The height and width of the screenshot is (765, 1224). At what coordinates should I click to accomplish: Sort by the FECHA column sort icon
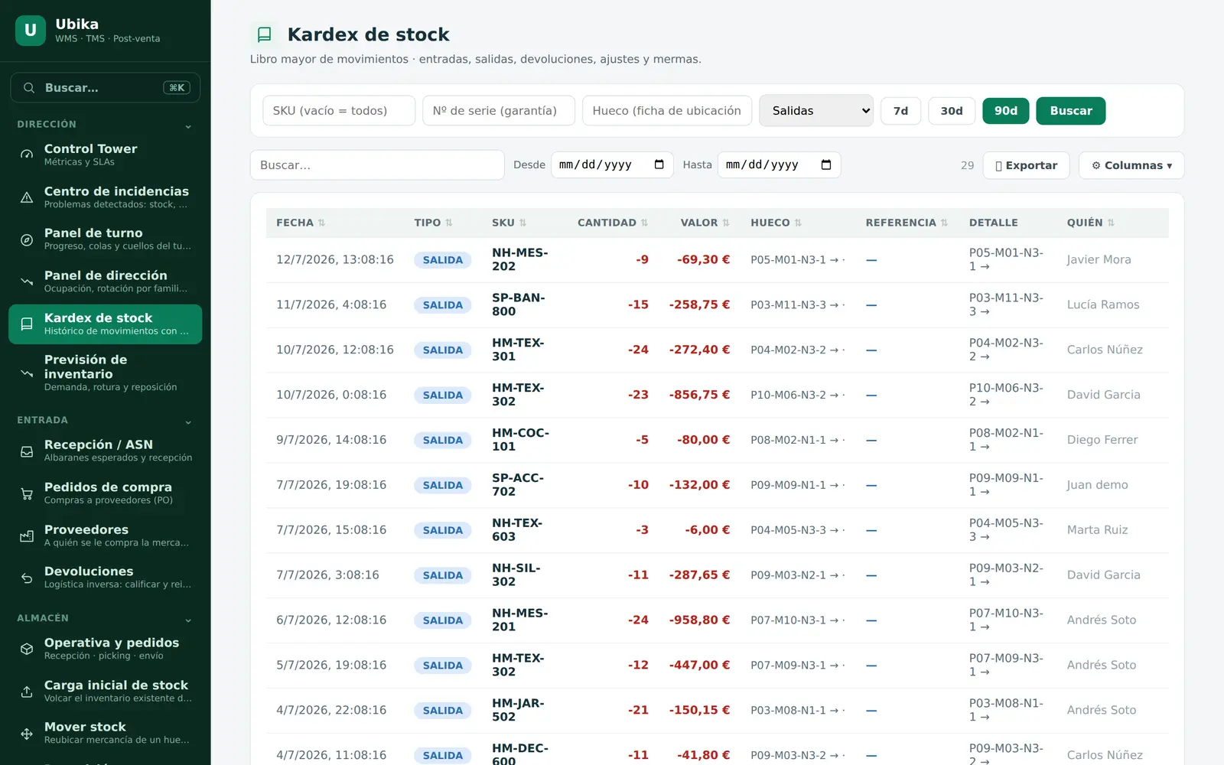coord(322,223)
